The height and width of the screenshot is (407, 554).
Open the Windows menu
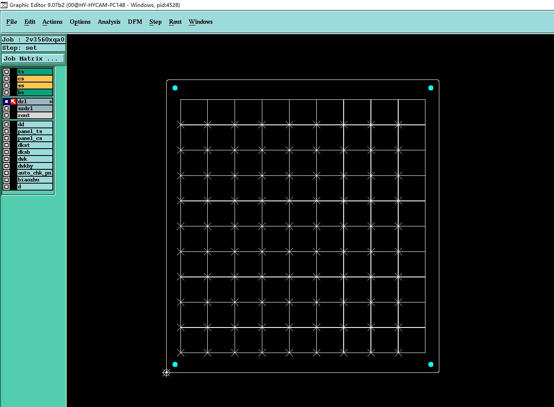tap(201, 22)
